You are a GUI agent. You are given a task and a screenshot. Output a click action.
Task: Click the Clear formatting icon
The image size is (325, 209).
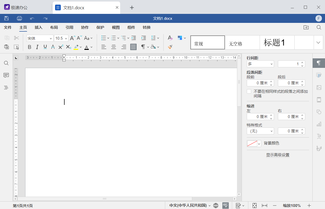pos(170,38)
